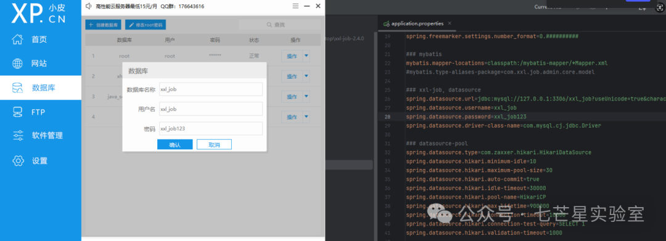Open the hamburger menu in XP title bar
This screenshot has height=241, width=666.
click(295, 6)
